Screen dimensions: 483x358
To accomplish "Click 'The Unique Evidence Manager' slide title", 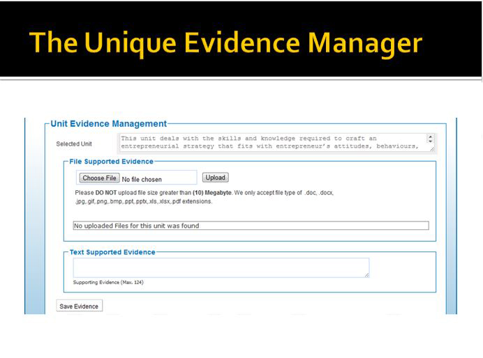I will click(x=225, y=43).
